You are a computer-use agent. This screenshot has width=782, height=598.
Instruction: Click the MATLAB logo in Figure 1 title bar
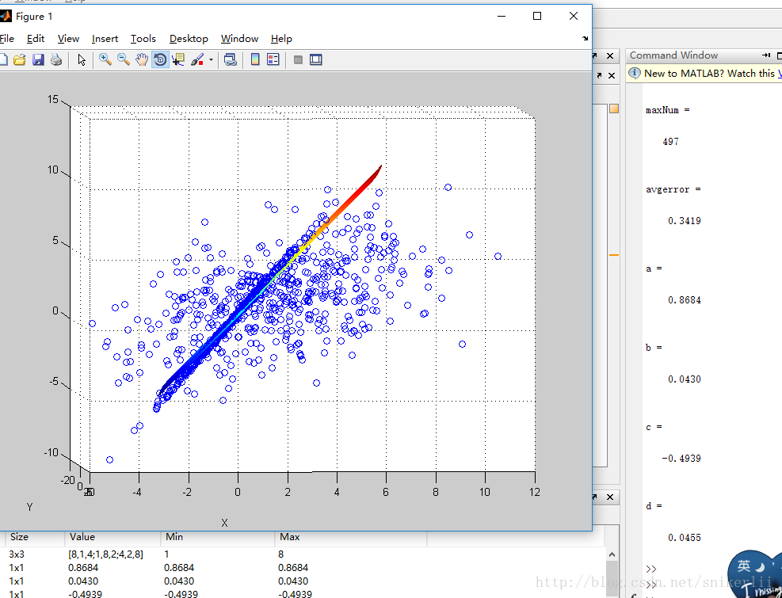click(x=5, y=16)
